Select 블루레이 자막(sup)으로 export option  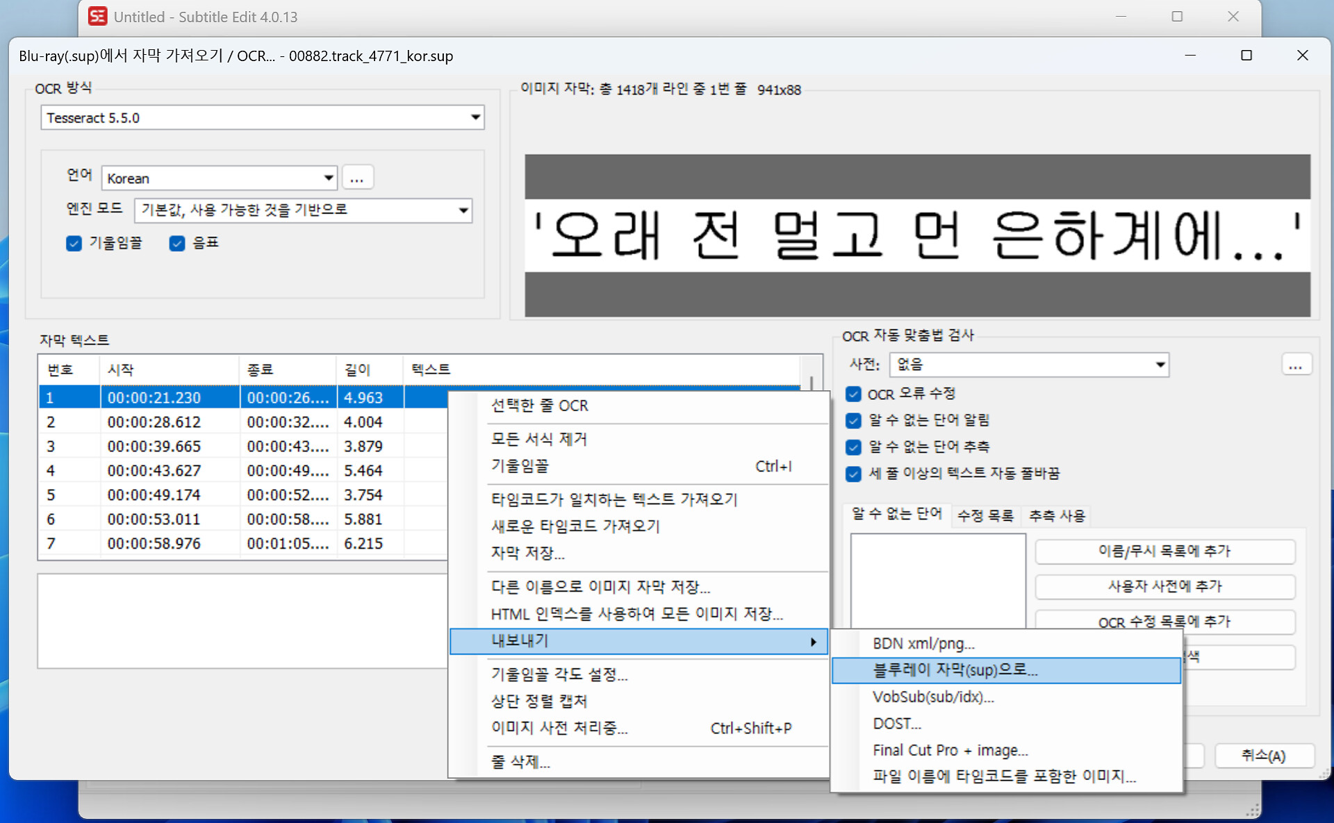[955, 670]
